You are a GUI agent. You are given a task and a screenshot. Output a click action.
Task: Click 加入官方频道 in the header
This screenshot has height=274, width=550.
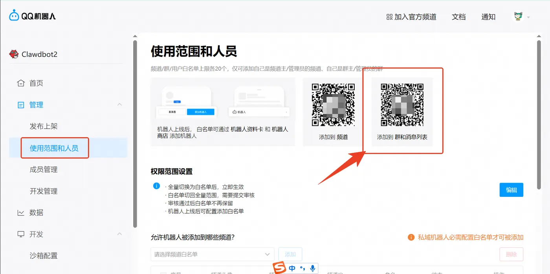click(415, 17)
